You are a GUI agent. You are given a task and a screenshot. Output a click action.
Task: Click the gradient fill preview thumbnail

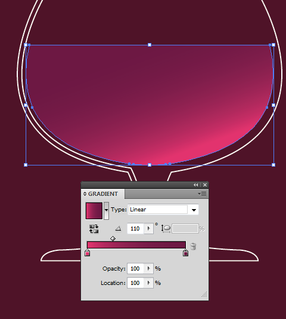94,211
